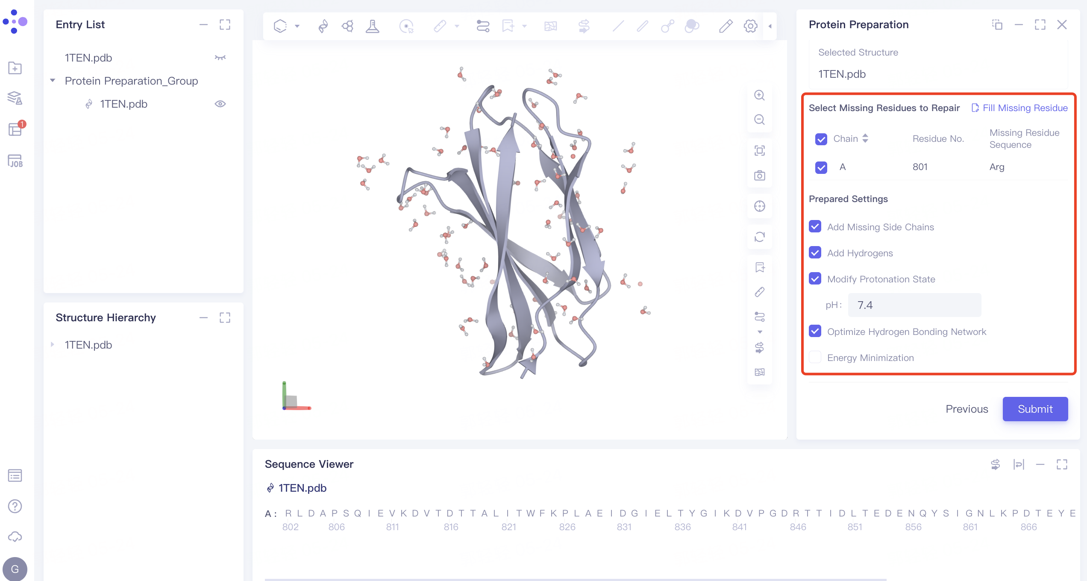Click the rotate refresh icon in viewer
This screenshot has height=581, width=1087.
point(759,237)
